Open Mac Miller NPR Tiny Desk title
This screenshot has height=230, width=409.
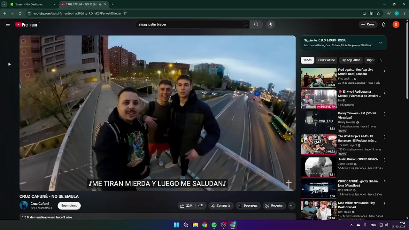(x=357, y=205)
